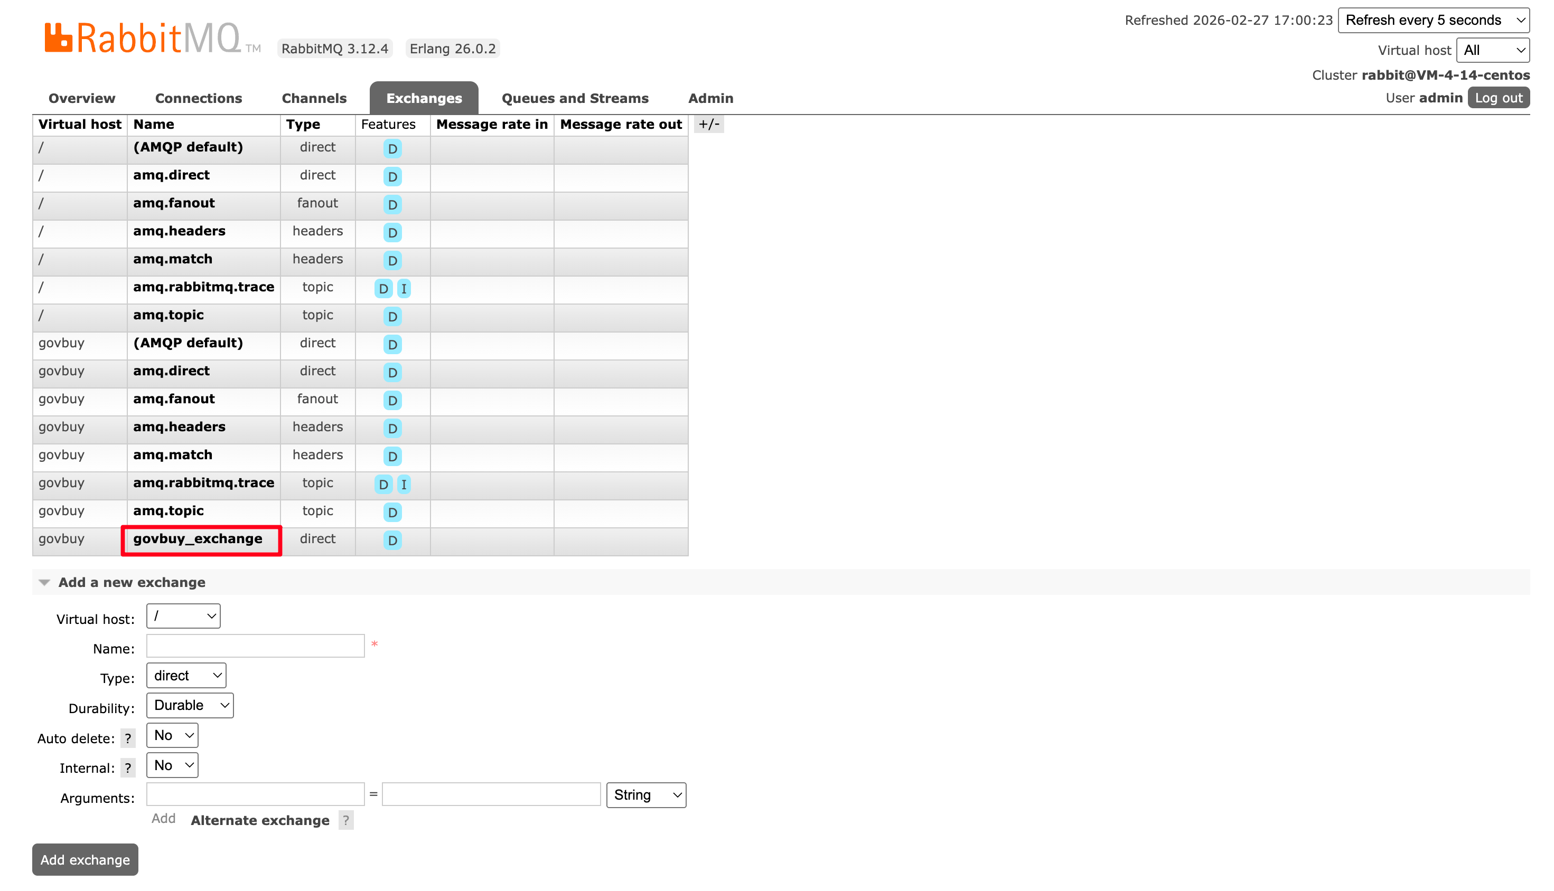The width and height of the screenshot is (1554, 891).
Task: Click Alternate exchange help question mark
Action: (x=346, y=820)
